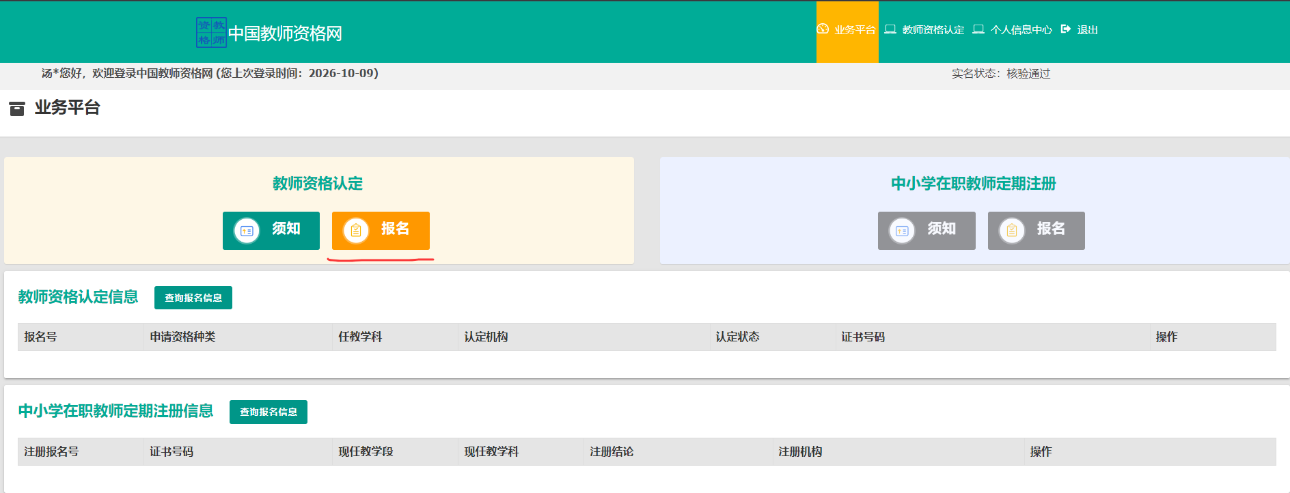The height and width of the screenshot is (493, 1290).
Task: Click the archive icon beside 业务平台 heading
Action: [17, 109]
